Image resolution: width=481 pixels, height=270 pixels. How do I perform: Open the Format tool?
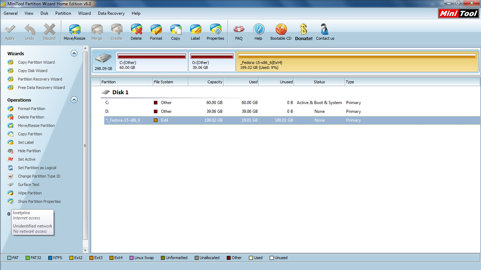coord(156,32)
